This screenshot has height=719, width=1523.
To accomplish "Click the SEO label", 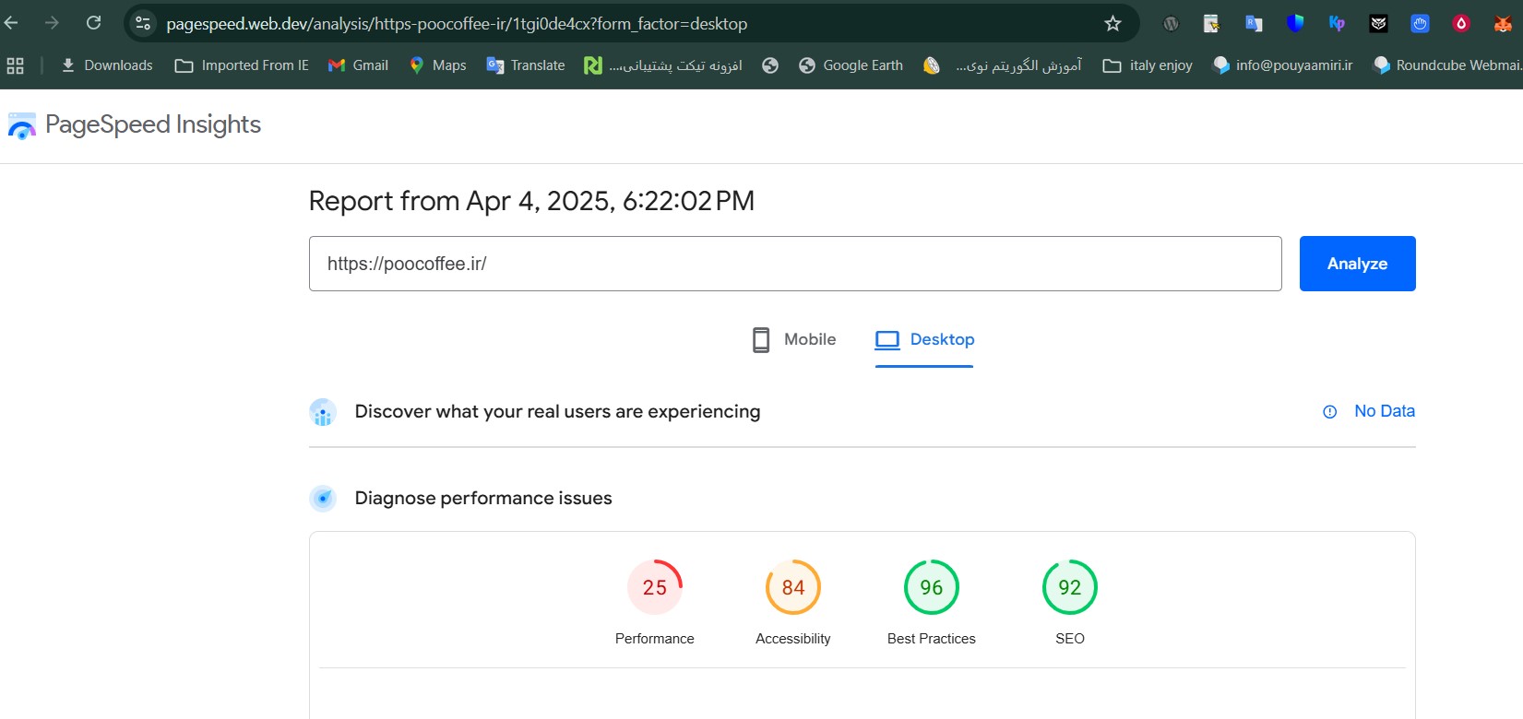I will click(x=1070, y=639).
